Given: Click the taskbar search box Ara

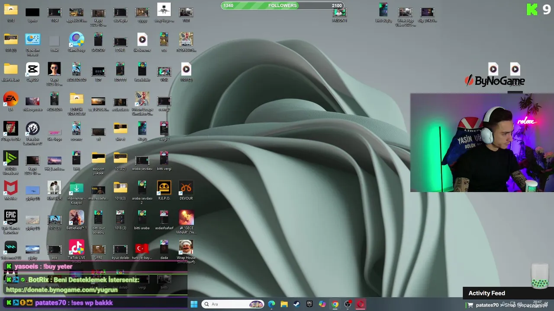Looking at the screenshot, I should pyautogui.click(x=233, y=304).
